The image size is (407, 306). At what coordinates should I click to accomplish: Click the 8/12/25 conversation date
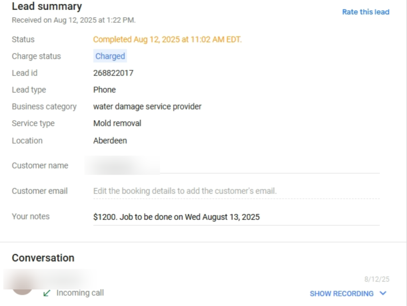pyautogui.click(x=377, y=279)
